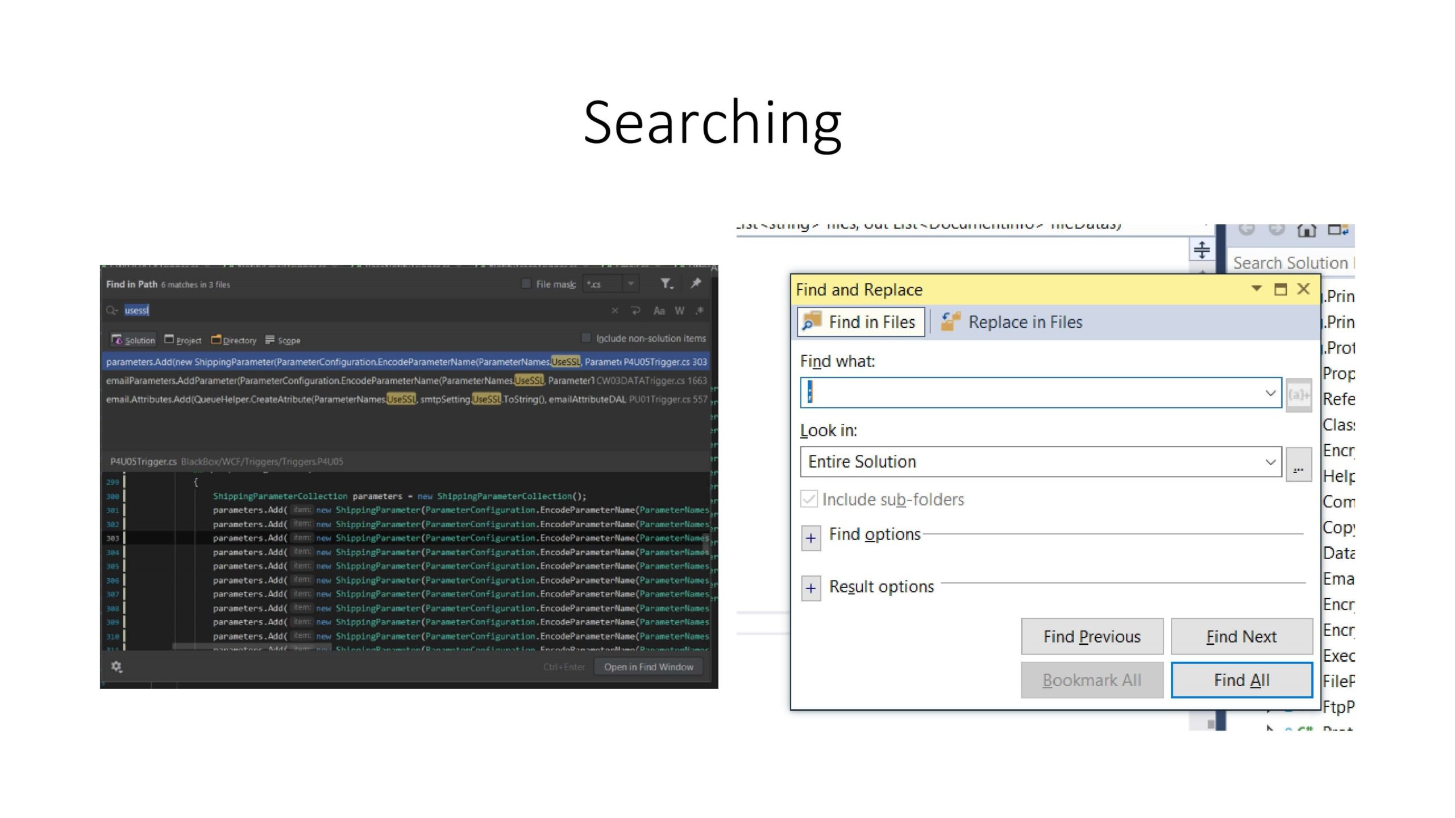Toggle whole Words (W) option
This screenshot has height=818, width=1455.
[x=679, y=311]
